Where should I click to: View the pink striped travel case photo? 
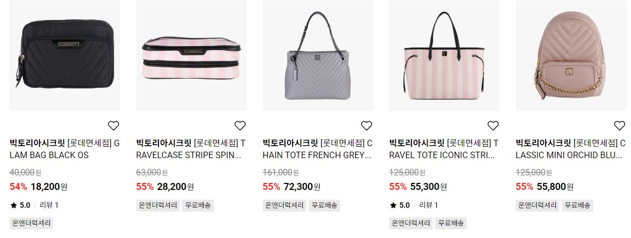pyautogui.click(x=191, y=56)
